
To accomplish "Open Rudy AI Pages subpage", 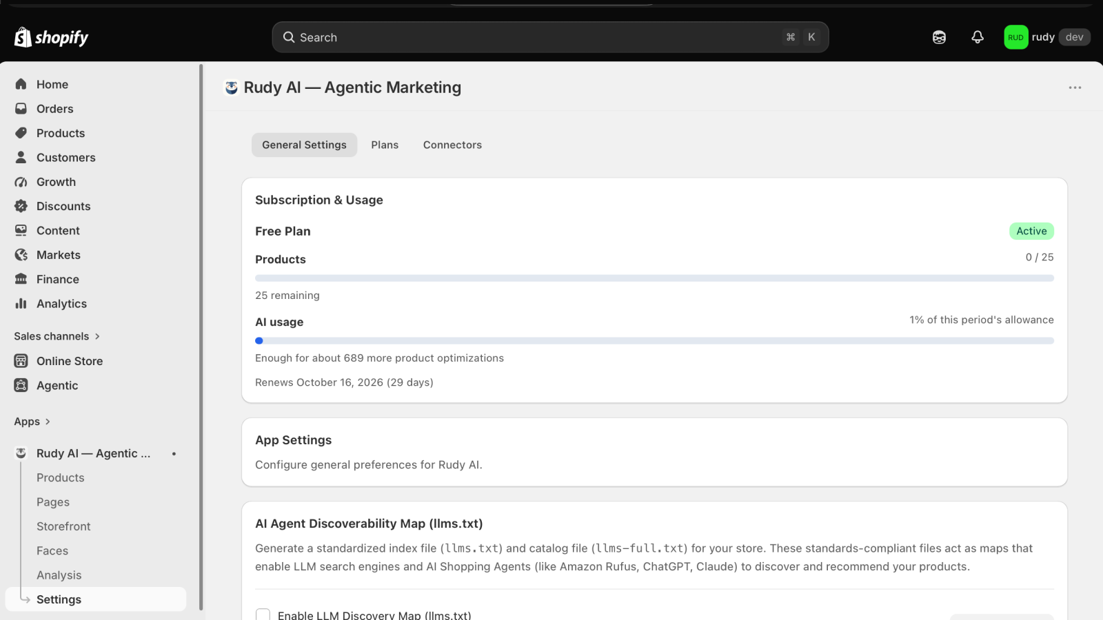I will point(53,502).
